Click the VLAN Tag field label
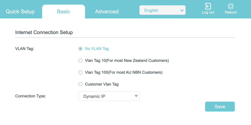Image resolution: width=251 pixels, height=125 pixels. click(x=25, y=49)
